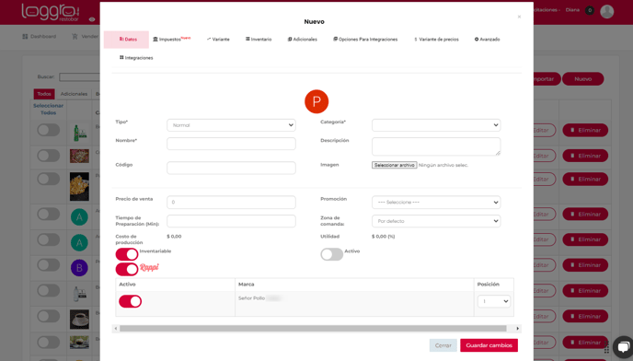Click the Loggro restobar logo
Screen dimensions: 633x361
click(51, 12)
